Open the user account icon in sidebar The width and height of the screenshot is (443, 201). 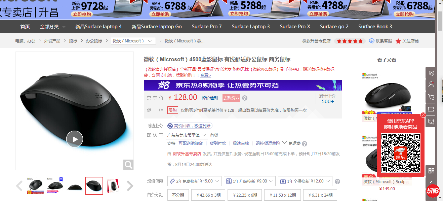tap(431, 85)
